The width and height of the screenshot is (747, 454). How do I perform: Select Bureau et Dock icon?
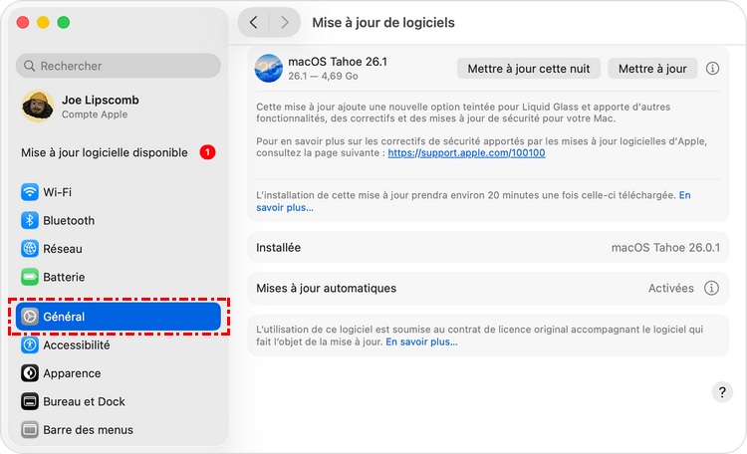[x=30, y=402]
